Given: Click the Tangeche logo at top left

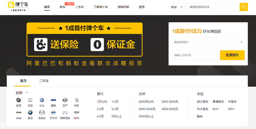Looking at the screenshot, I should pyautogui.click(x=18, y=6).
